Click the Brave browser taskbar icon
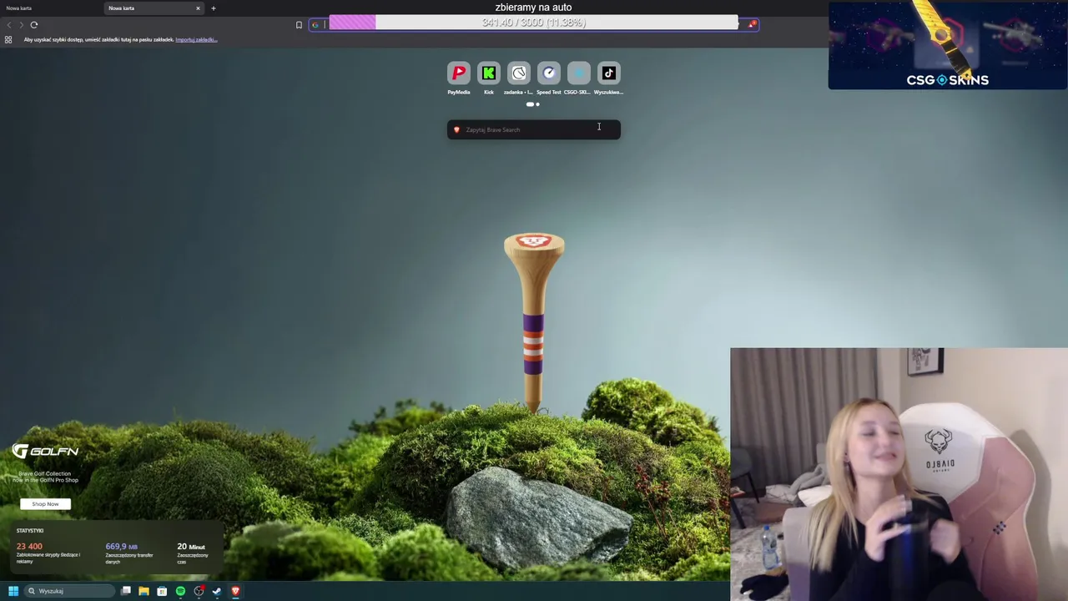Image resolution: width=1068 pixels, height=601 pixels. [235, 591]
